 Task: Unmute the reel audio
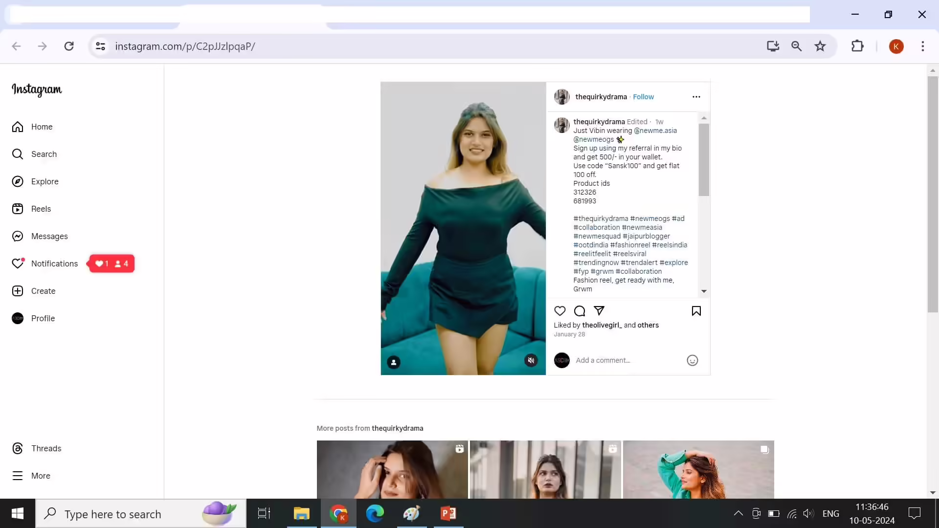point(531,360)
